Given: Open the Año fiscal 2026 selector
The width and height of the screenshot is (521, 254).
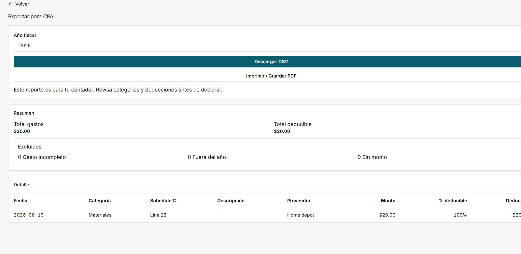Looking at the screenshot, I should click(x=267, y=45).
